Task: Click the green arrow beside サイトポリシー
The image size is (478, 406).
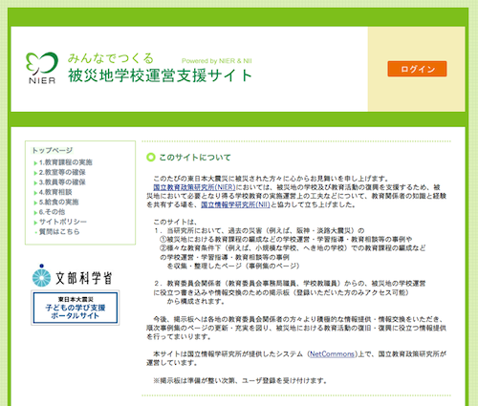Action: point(35,223)
